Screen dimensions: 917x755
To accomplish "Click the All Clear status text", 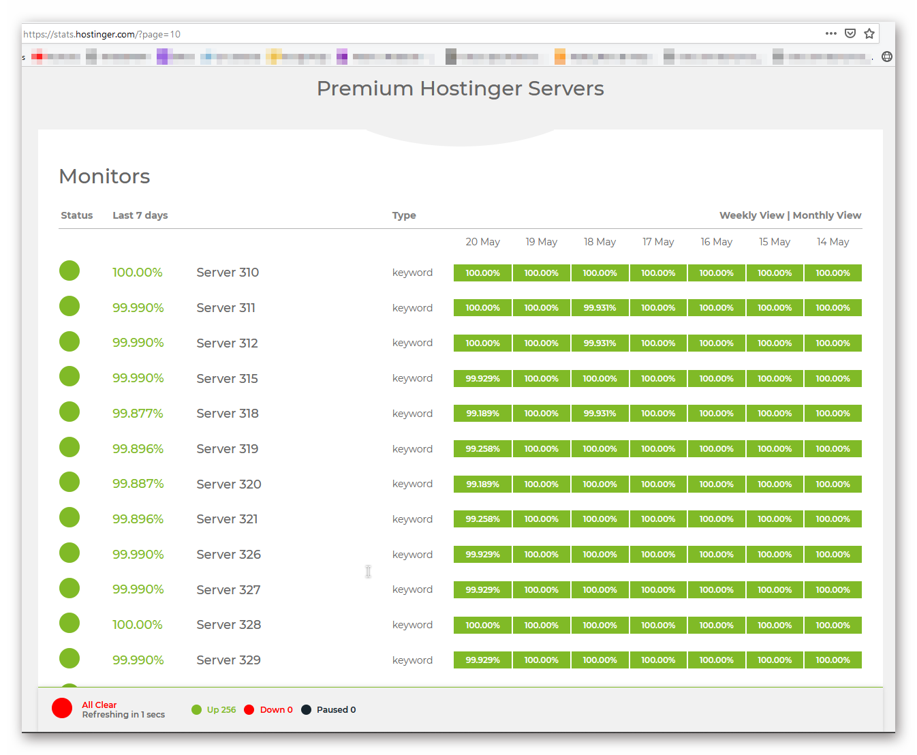I will coord(99,705).
